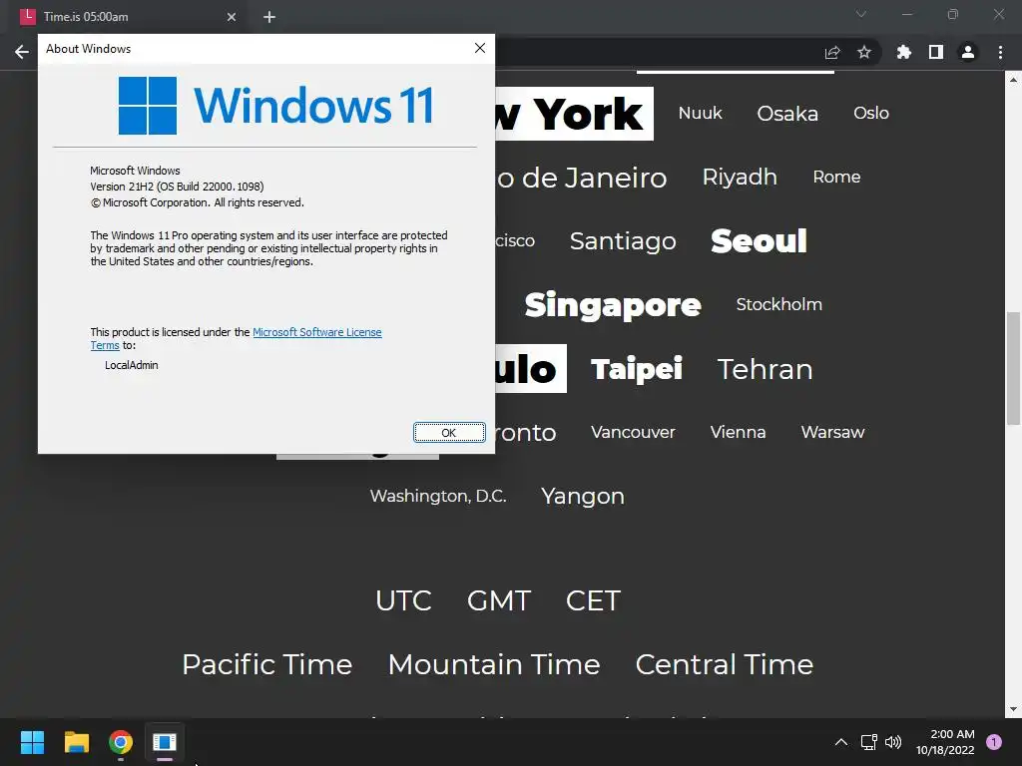Close the Time.is tab
The height and width of the screenshot is (766, 1022).
click(x=232, y=17)
